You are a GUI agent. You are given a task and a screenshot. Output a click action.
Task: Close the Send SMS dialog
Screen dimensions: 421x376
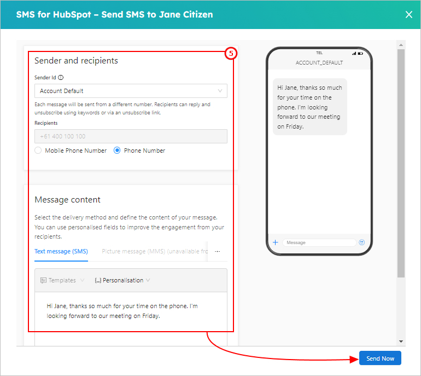(x=408, y=15)
